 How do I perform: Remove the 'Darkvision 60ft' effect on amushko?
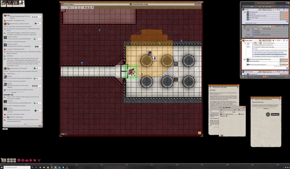click(x=287, y=12)
